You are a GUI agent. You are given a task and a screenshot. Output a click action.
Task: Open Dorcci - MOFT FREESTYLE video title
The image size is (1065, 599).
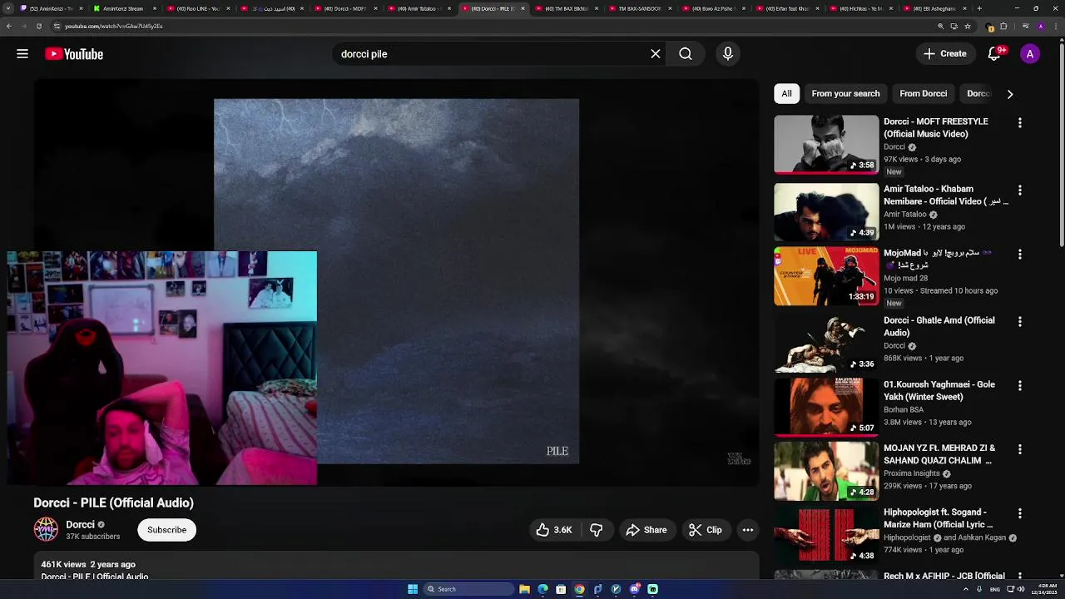[936, 127]
